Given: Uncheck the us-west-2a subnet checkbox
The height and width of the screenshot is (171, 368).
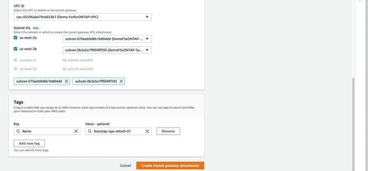Looking at the screenshot, I should (16, 38).
